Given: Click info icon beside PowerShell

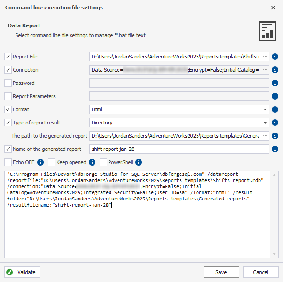Looking at the screenshot, I should click(x=139, y=162).
